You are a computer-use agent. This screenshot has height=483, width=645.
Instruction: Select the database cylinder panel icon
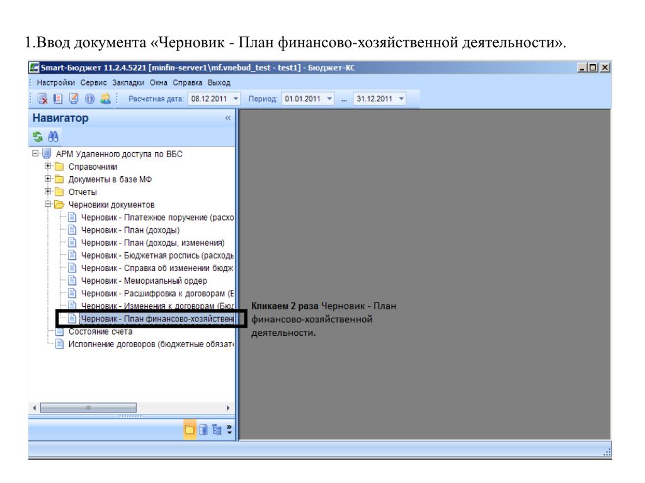203,430
